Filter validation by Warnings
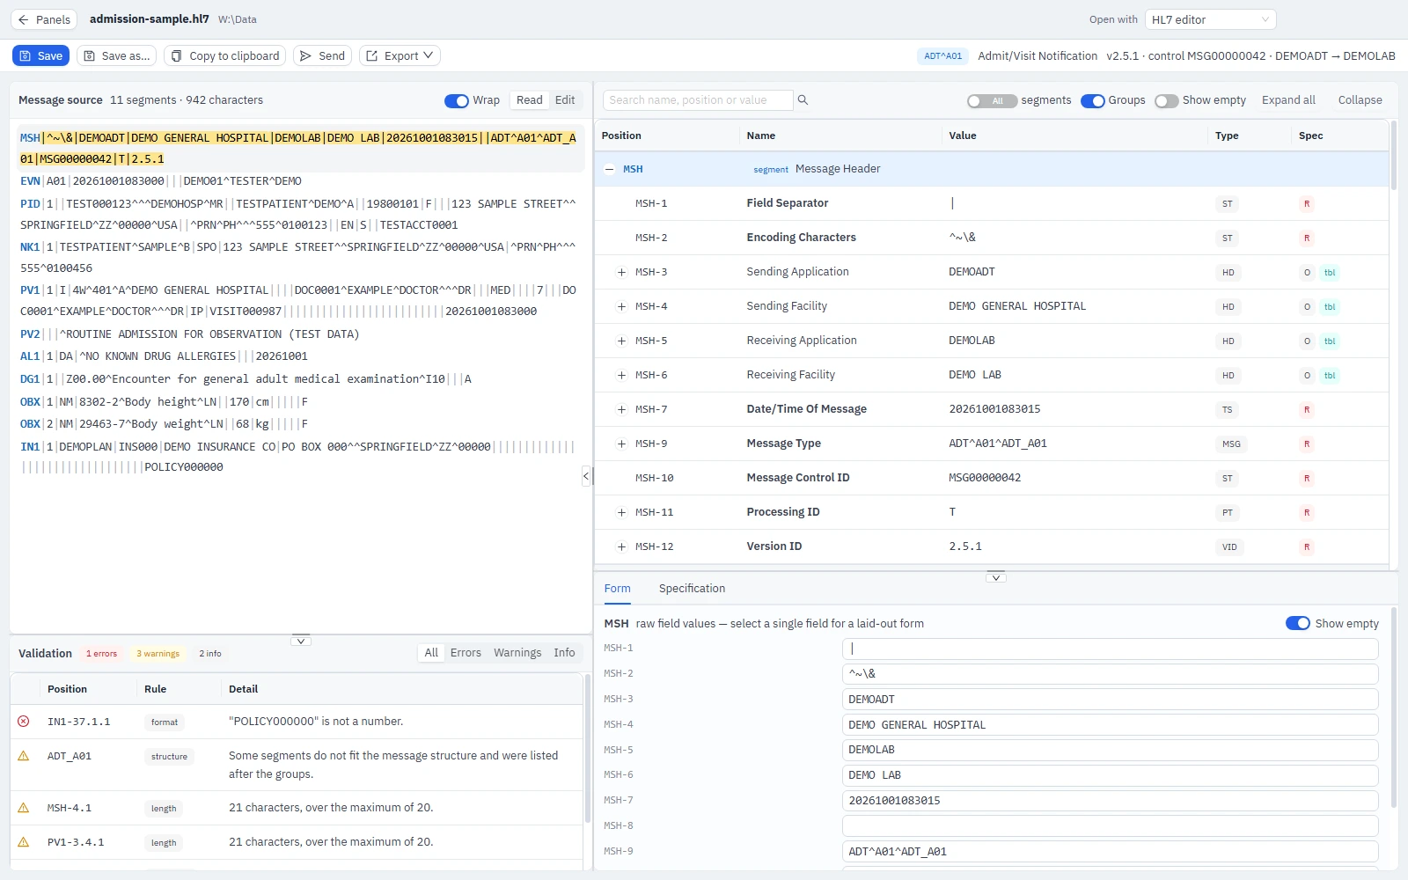The image size is (1408, 880). click(x=517, y=653)
